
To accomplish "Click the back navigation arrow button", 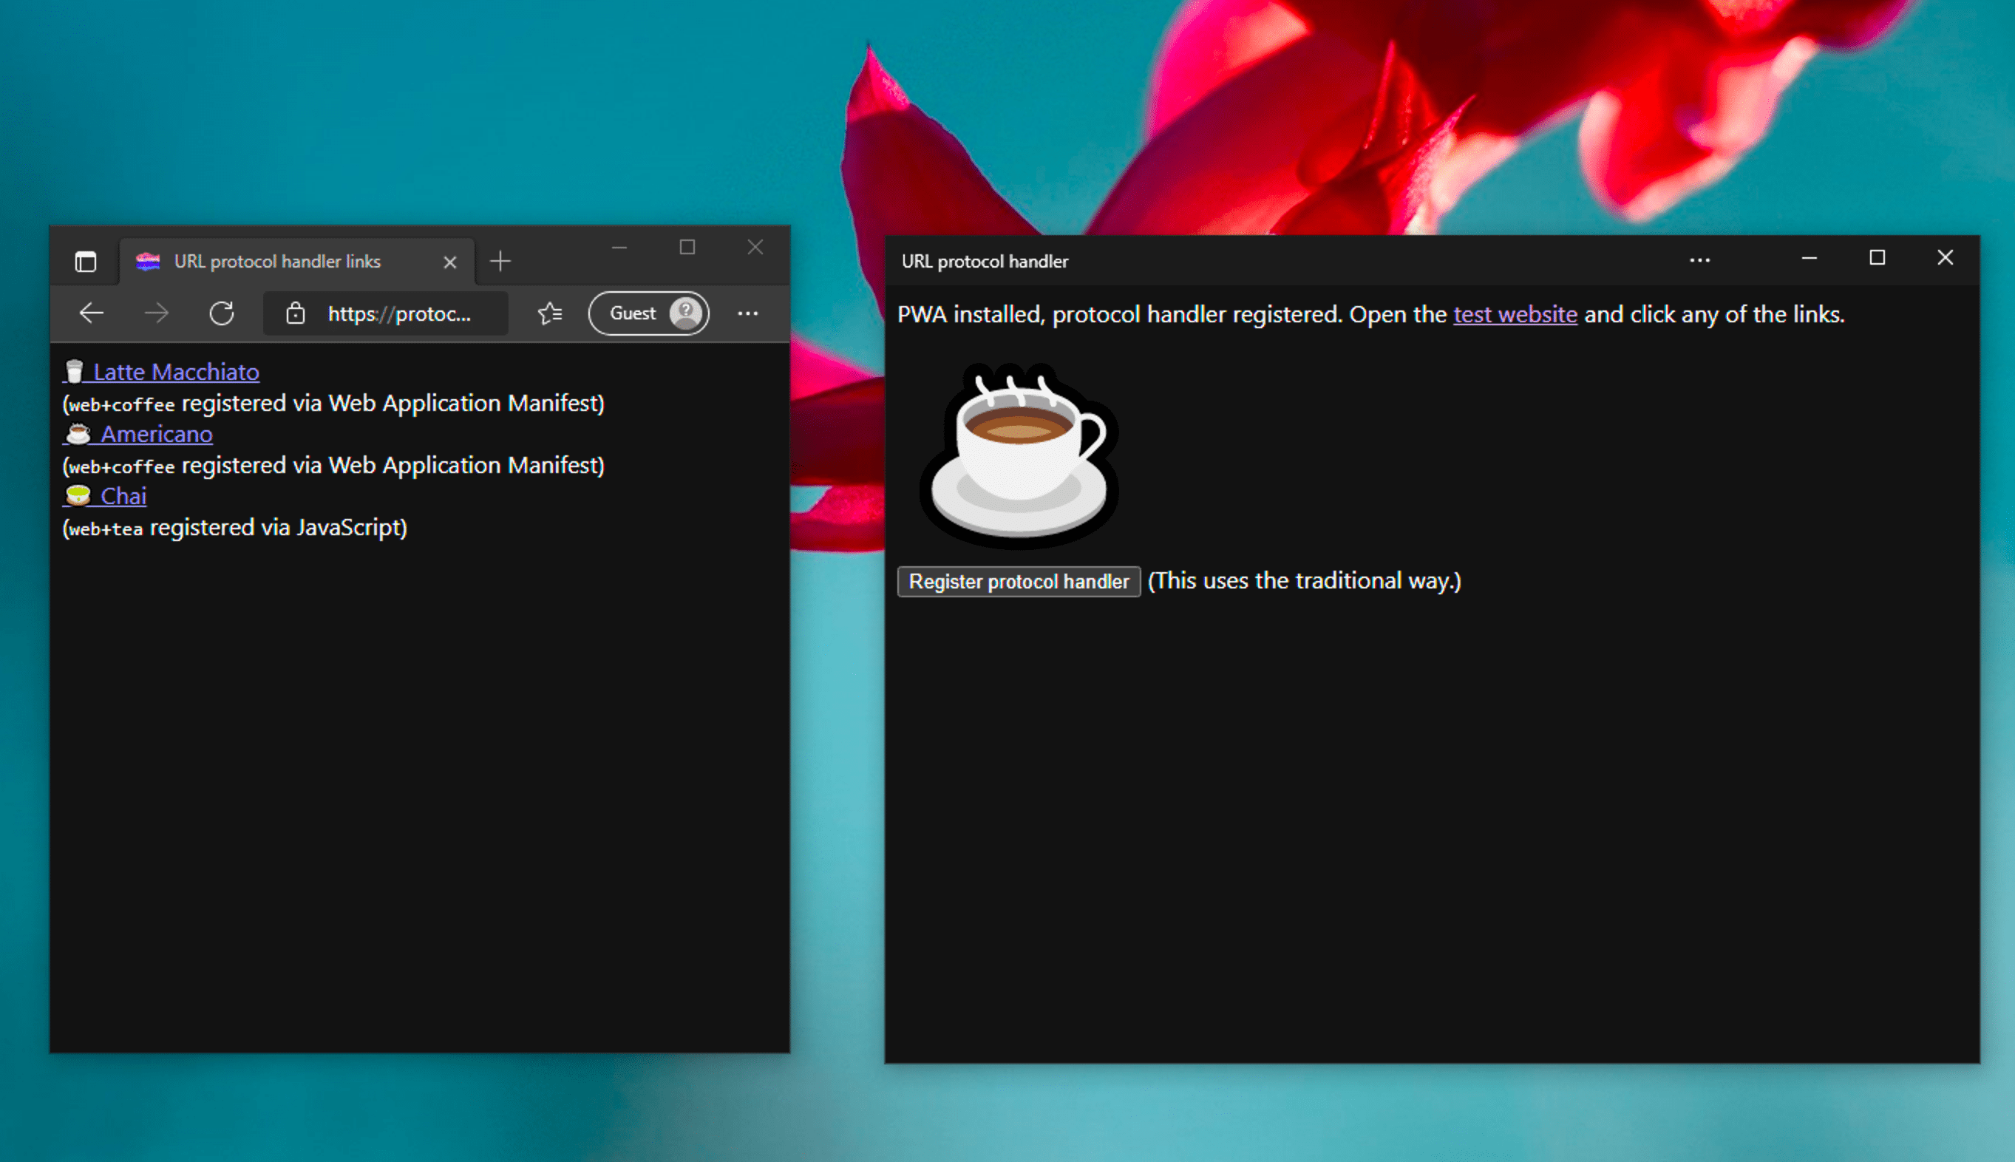I will pos(90,313).
